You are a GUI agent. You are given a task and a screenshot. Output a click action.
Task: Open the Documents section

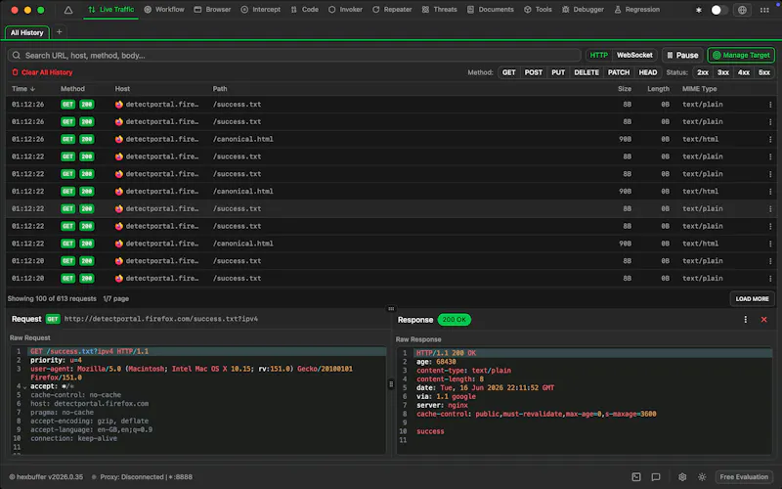point(491,10)
